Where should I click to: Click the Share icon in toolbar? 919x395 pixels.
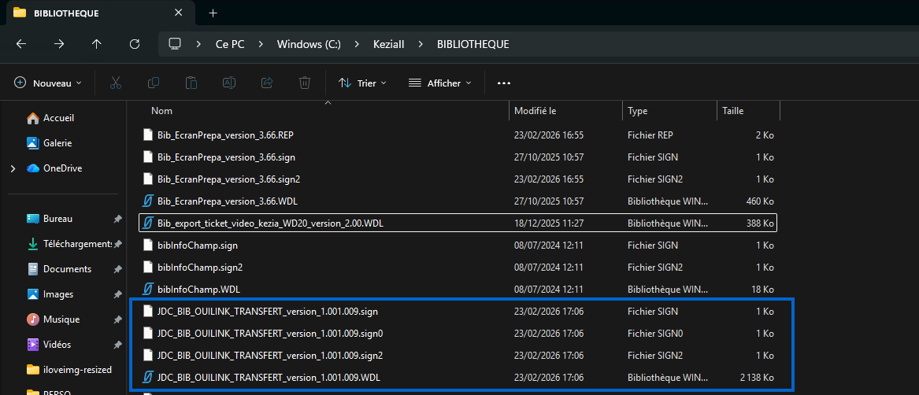[267, 83]
